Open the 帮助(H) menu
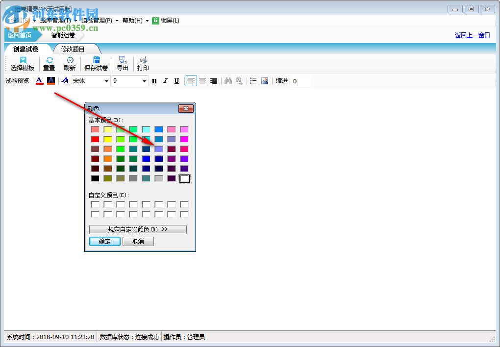Viewport: 500px width, 347px height. (x=132, y=21)
